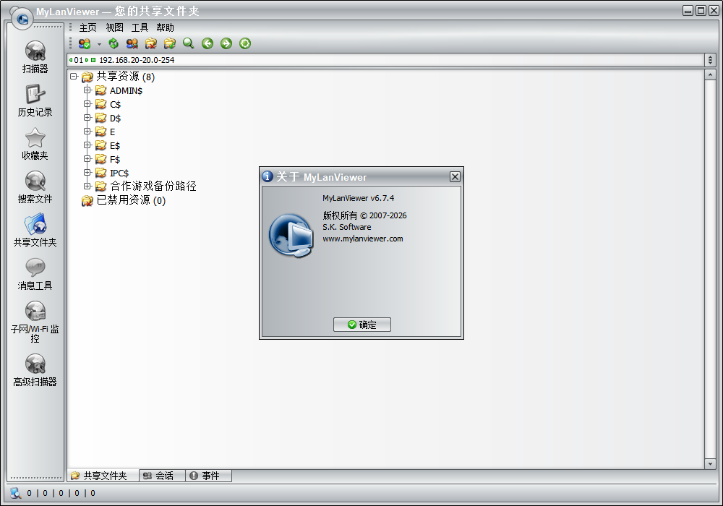
Task: Go back with green left arrow
Action: tap(208, 43)
